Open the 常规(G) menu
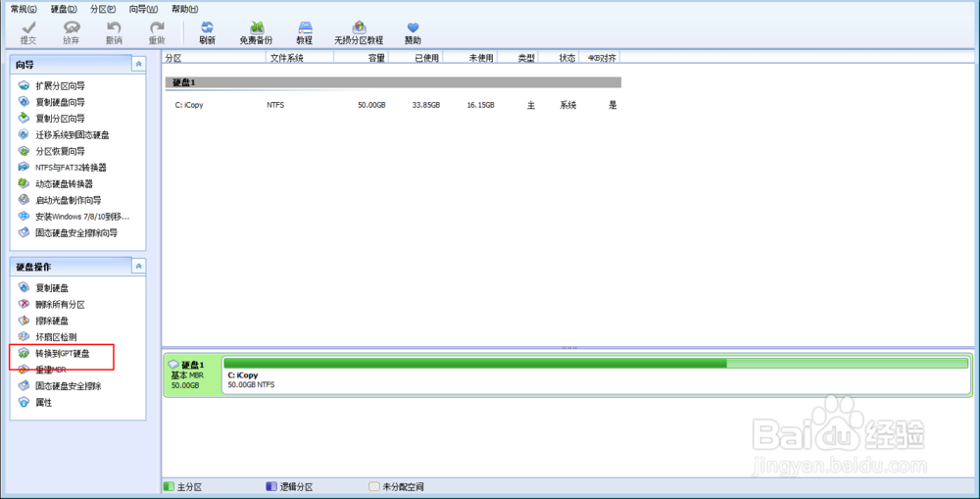 pyautogui.click(x=24, y=9)
